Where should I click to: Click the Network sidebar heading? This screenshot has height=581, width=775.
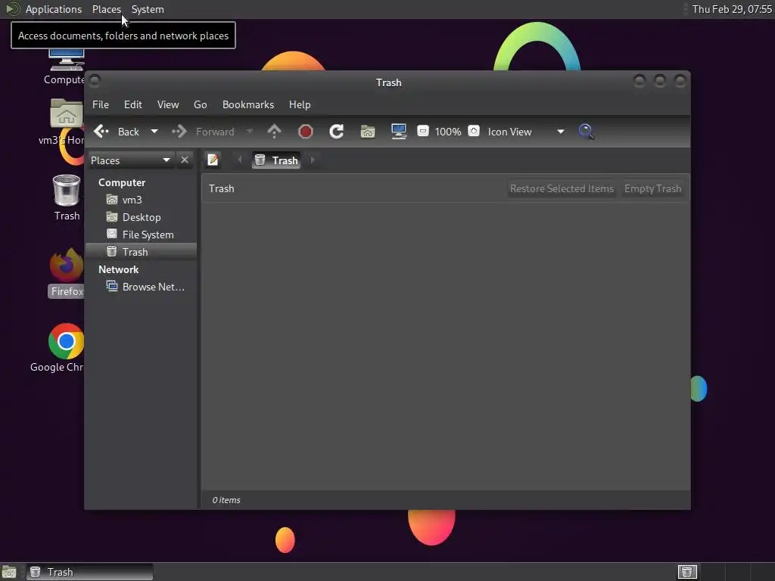[x=119, y=270]
